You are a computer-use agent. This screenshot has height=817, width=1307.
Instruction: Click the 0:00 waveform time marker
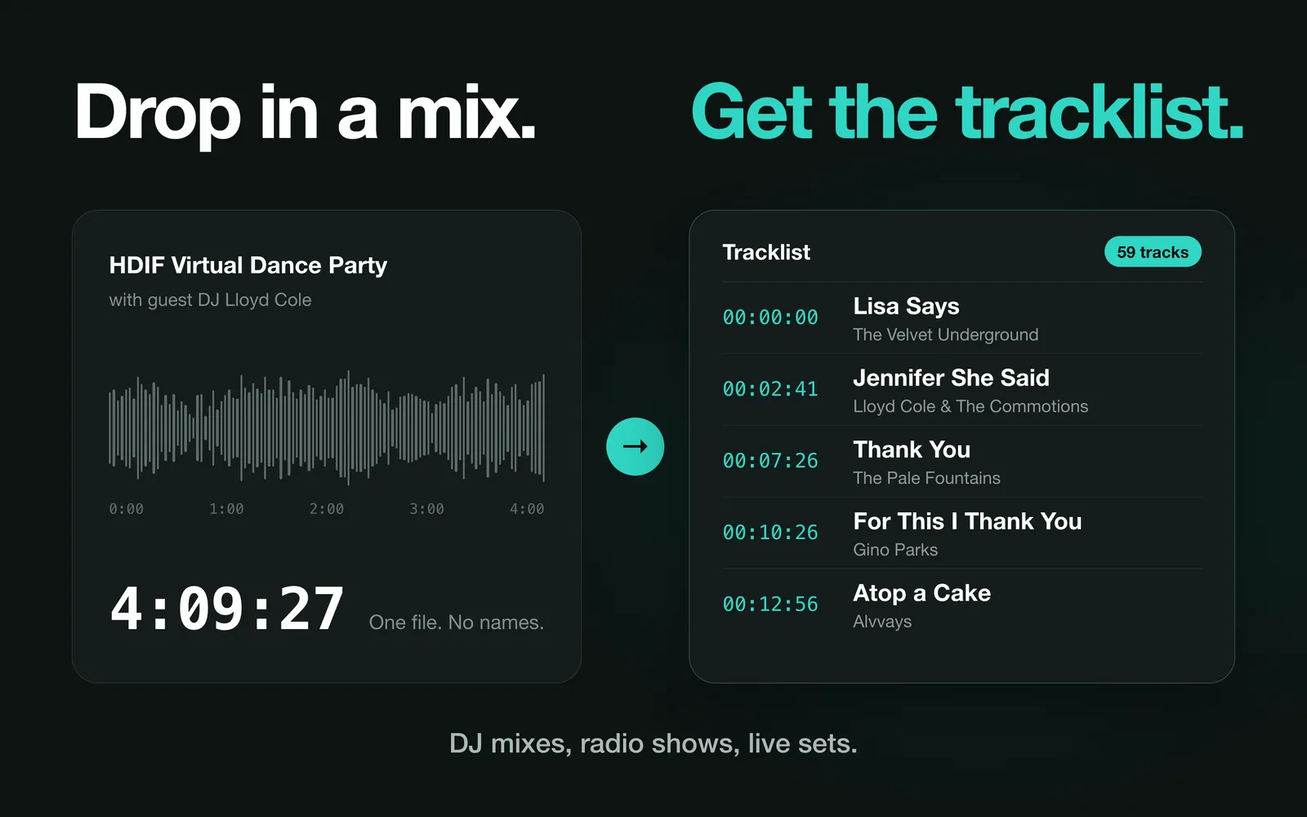(x=127, y=509)
